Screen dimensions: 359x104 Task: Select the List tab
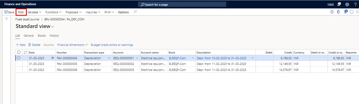pos(18,36)
